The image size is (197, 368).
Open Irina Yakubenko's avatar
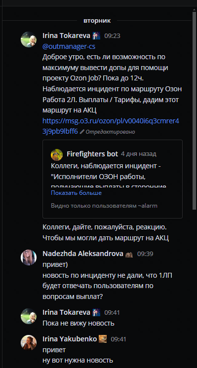tap(29, 343)
